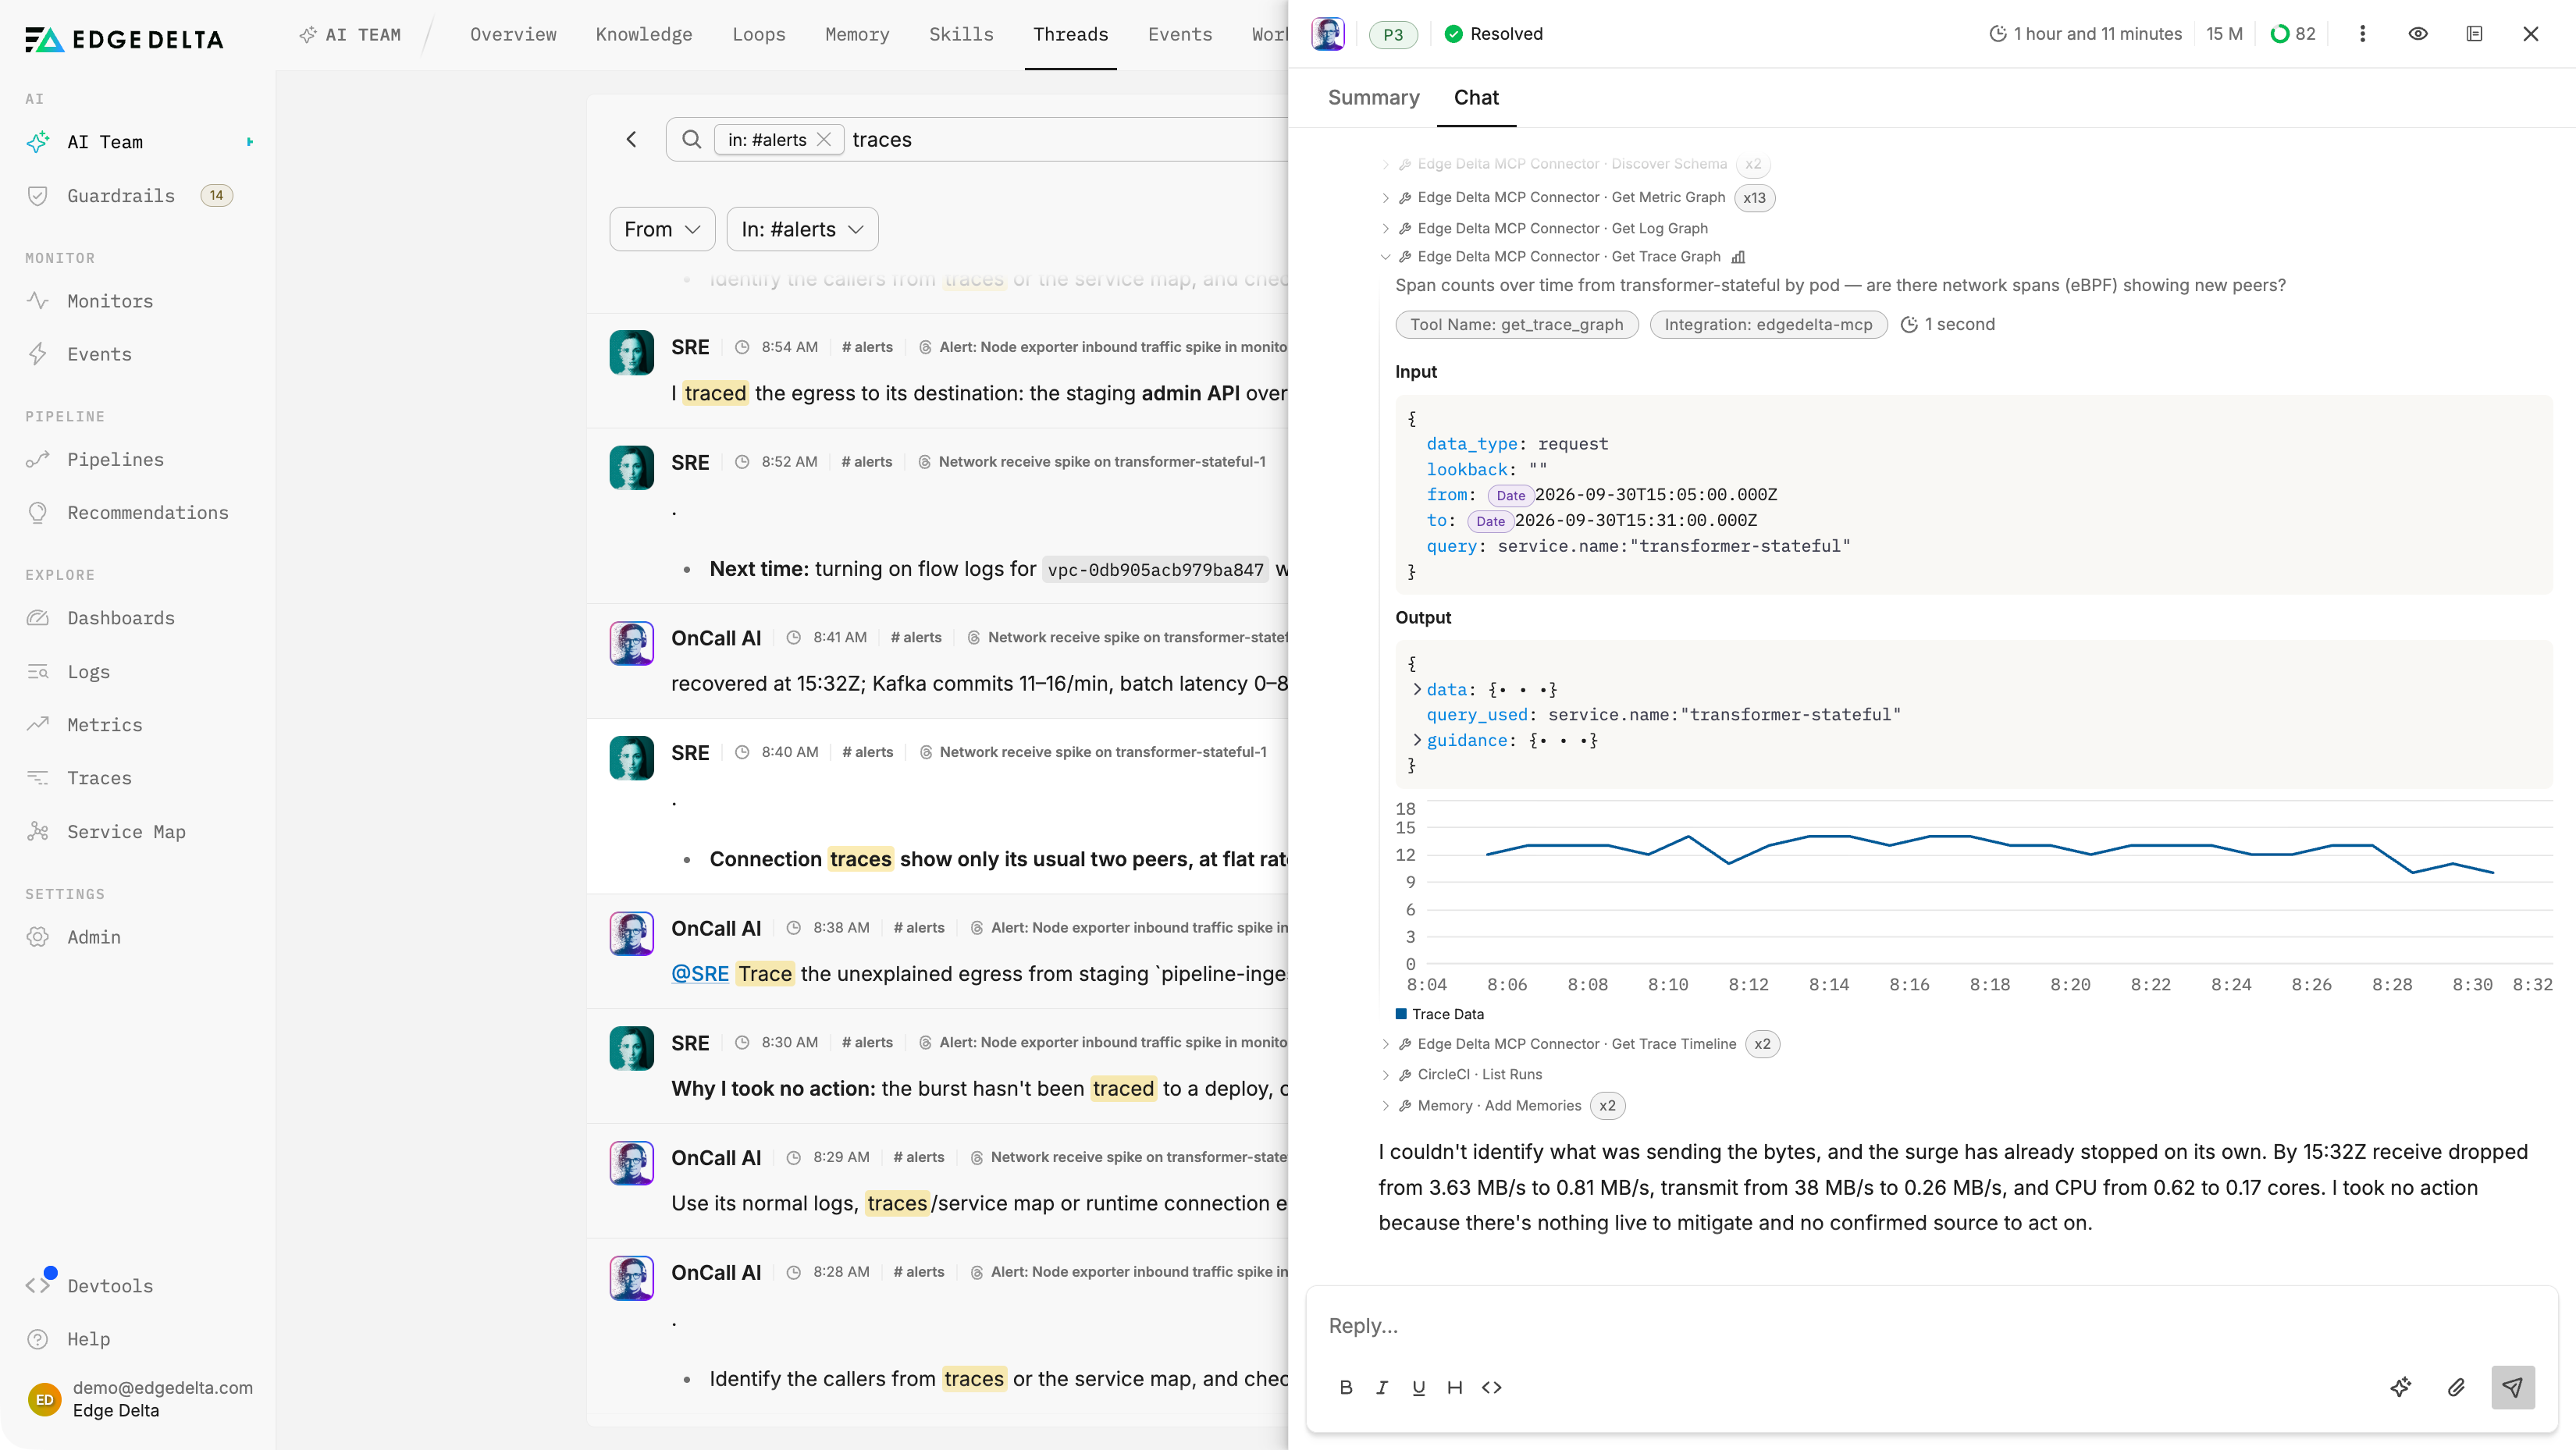Apply underline formatting in reply editor
Screen dimensions: 2576x1450
pos(1418,1387)
